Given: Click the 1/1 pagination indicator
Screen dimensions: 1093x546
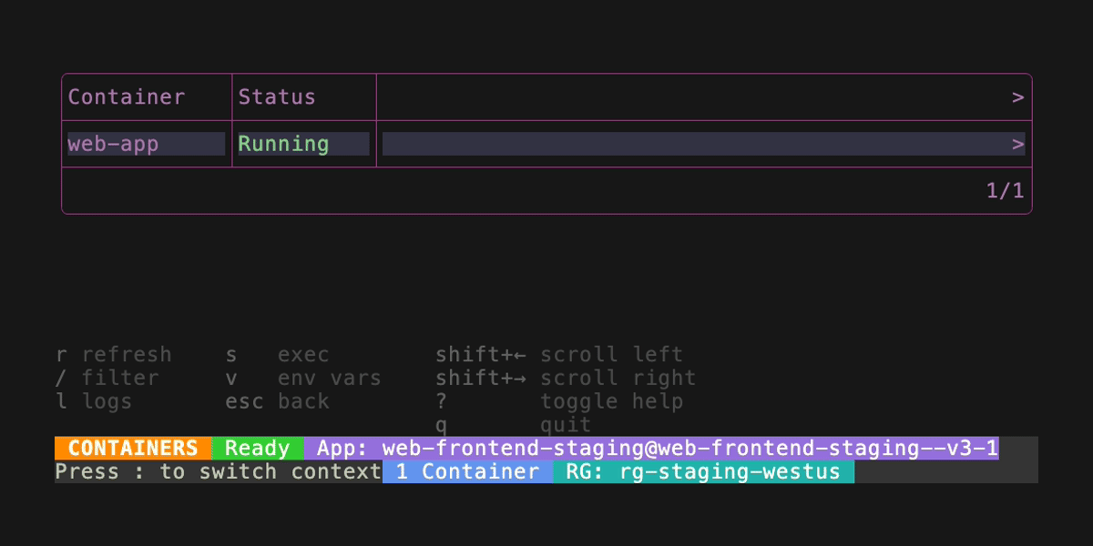Looking at the screenshot, I should (1006, 190).
